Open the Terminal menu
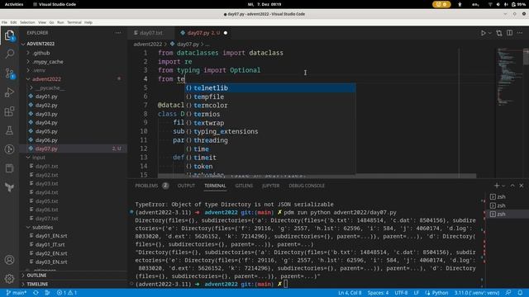This screenshot has height=297, width=529. pyautogui.click(x=74, y=22)
